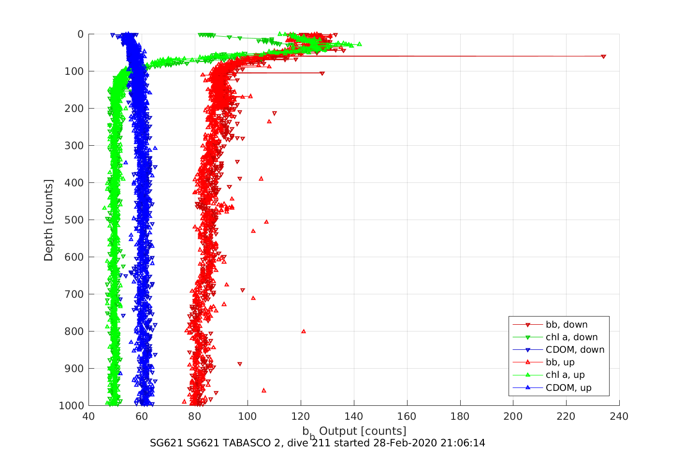Click x-axis tick label 200
This screenshot has height=456, width=685.
click(513, 416)
